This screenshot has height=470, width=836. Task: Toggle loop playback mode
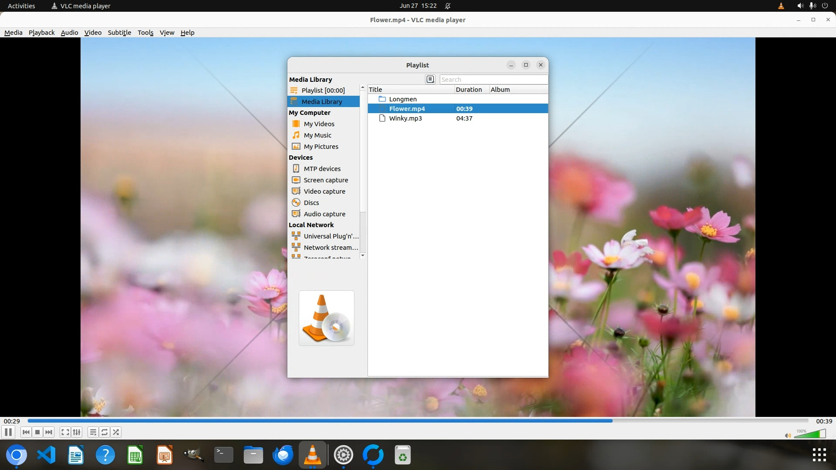click(x=104, y=432)
